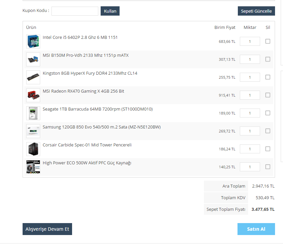The height and width of the screenshot is (244, 283).
Task: Open Seagate 1TB Barracuda product link
Action: pos(98,109)
